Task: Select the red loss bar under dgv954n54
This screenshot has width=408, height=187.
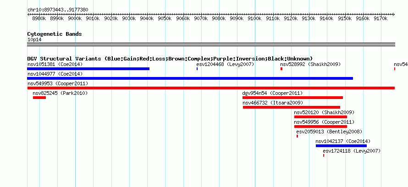Action: (x=293, y=98)
